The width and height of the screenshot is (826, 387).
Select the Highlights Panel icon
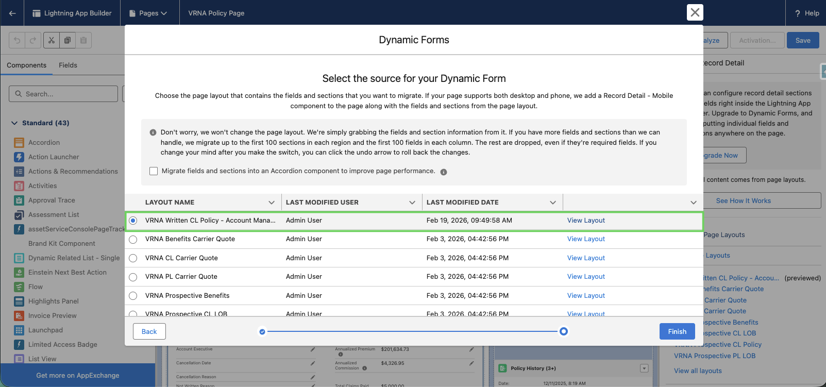(19, 301)
